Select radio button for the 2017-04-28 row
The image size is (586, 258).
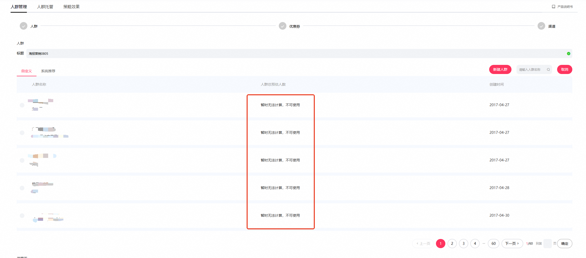click(x=22, y=188)
